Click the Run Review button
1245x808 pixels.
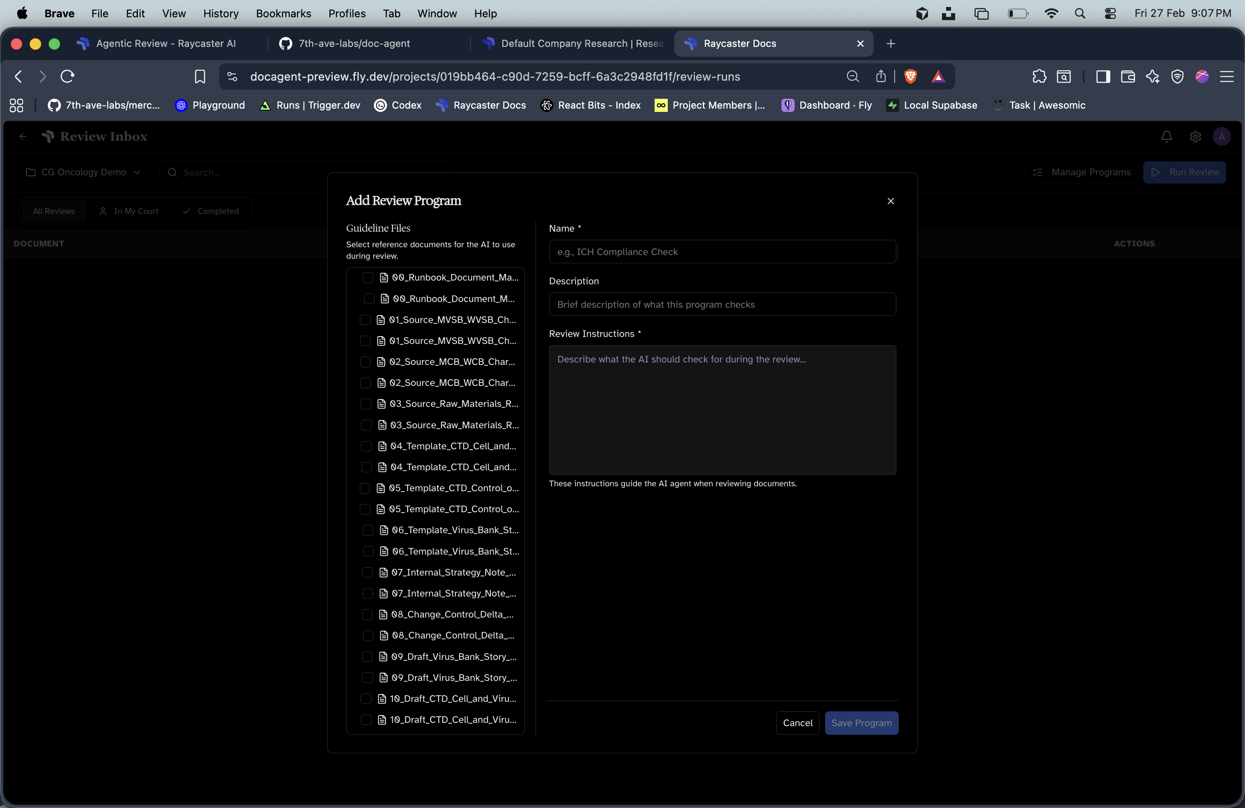tap(1185, 172)
